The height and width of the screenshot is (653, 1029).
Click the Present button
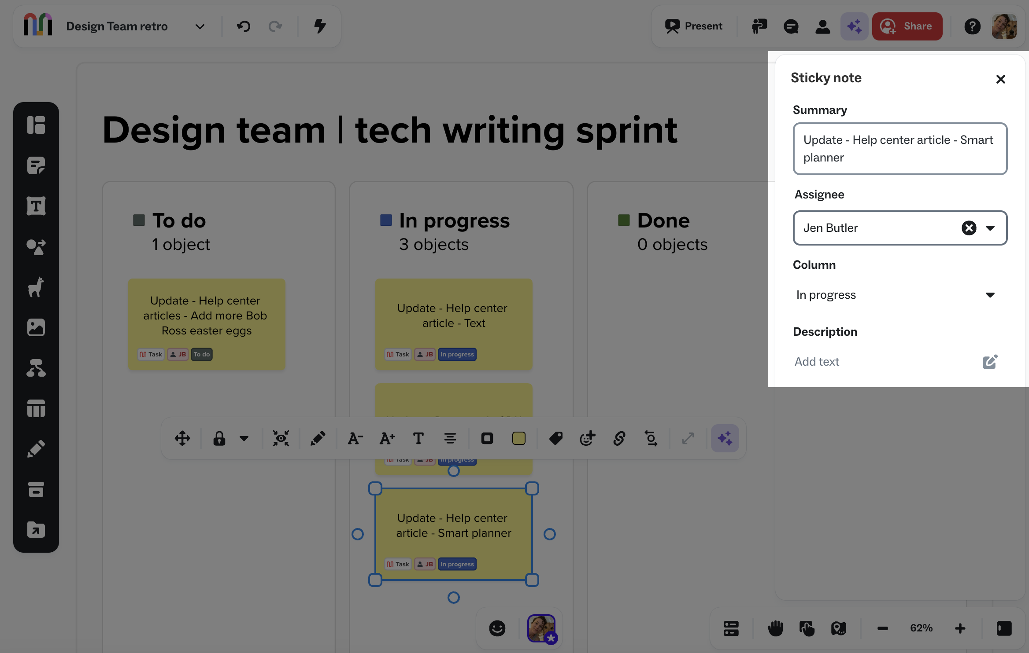pos(694,26)
